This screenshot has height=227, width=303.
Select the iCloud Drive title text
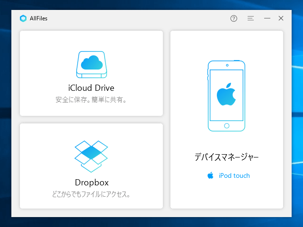(x=91, y=88)
